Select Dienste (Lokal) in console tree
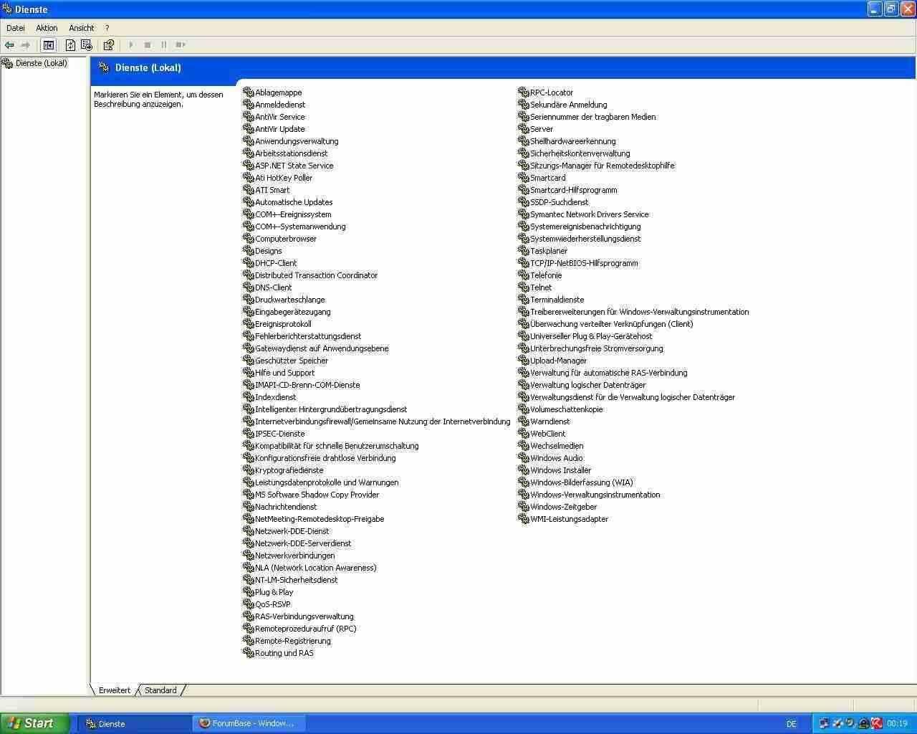This screenshot has width=917, height=734. pos(42,63)
